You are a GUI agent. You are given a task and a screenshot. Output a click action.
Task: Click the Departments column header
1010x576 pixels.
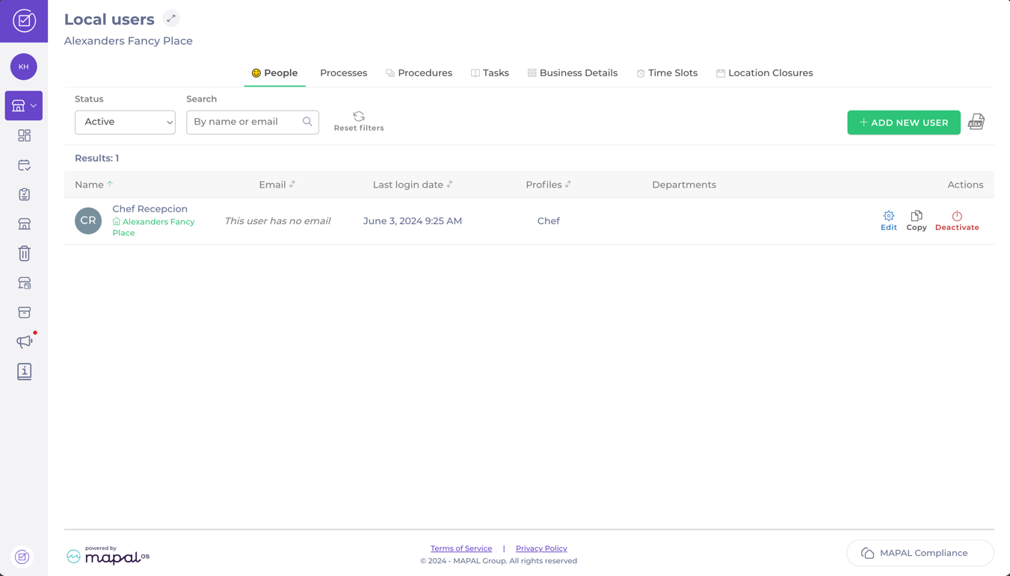[684, 185]
